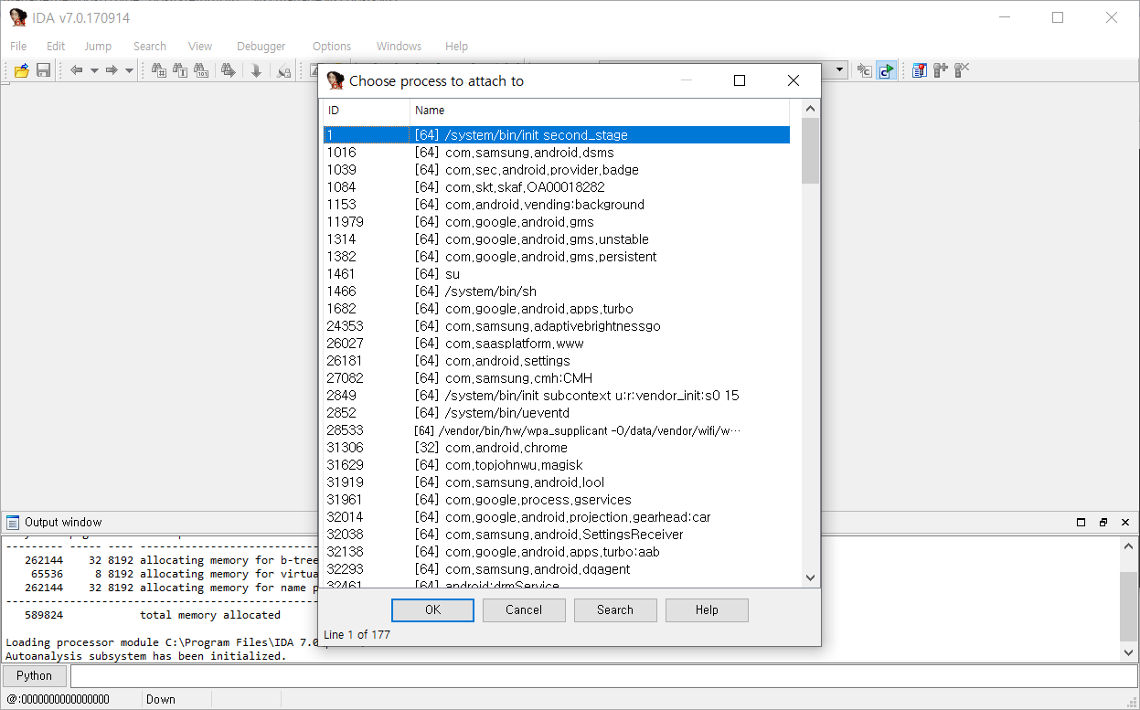Open the Options menu
The width and height of the screenshot is (1140, 710).
pos(332,46)
